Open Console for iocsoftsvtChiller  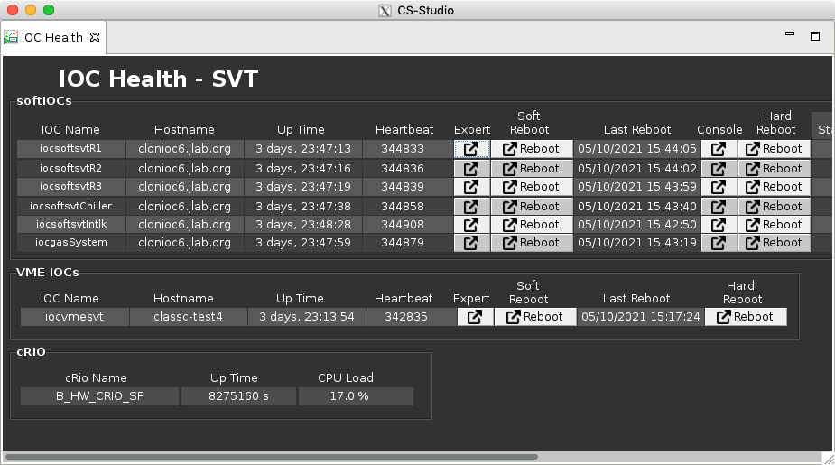click(718, 206)
